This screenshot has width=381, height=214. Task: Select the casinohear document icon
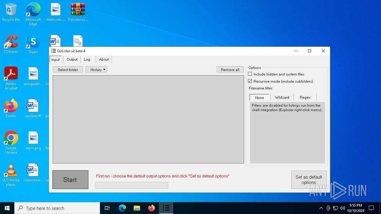[x=33, y=173]
